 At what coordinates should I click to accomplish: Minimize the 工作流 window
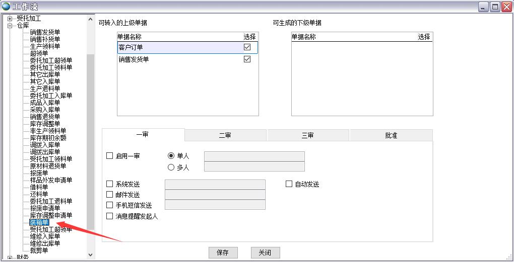483,7
